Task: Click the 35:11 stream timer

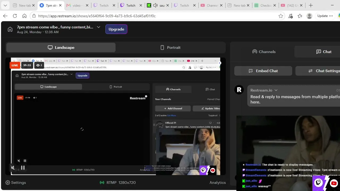Action: click(x=27, y=65)
